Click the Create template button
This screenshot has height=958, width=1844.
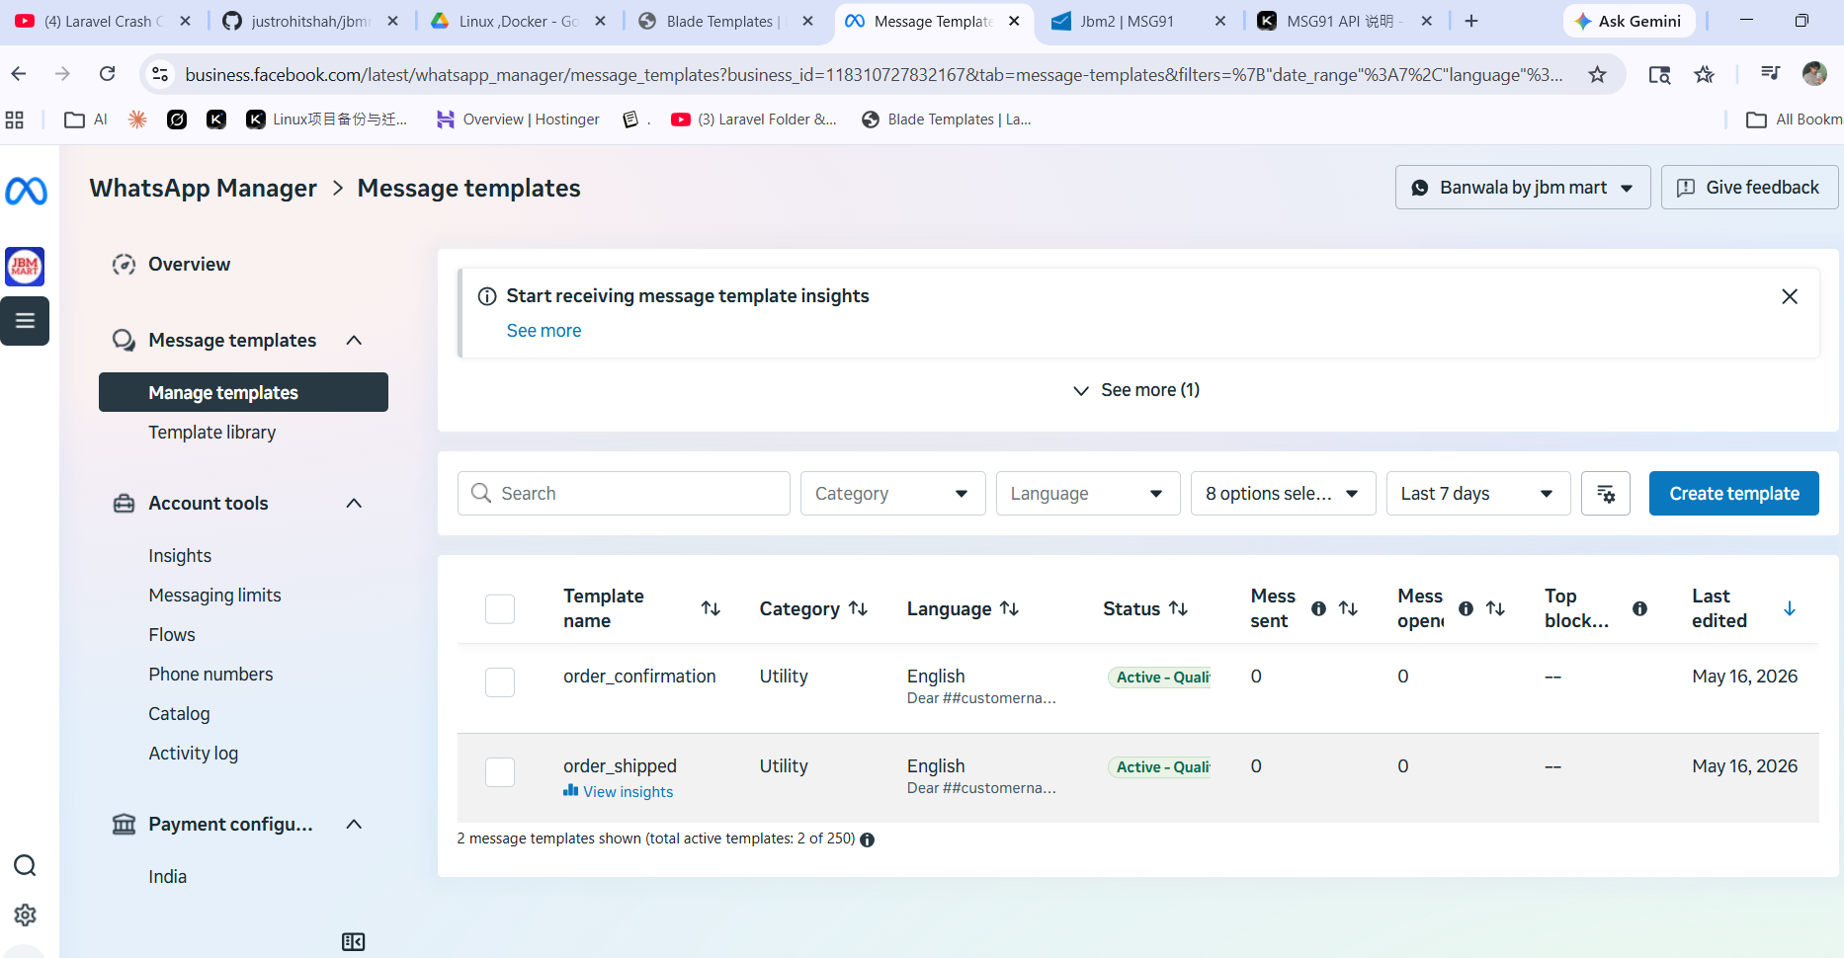tap(1734, 494)
